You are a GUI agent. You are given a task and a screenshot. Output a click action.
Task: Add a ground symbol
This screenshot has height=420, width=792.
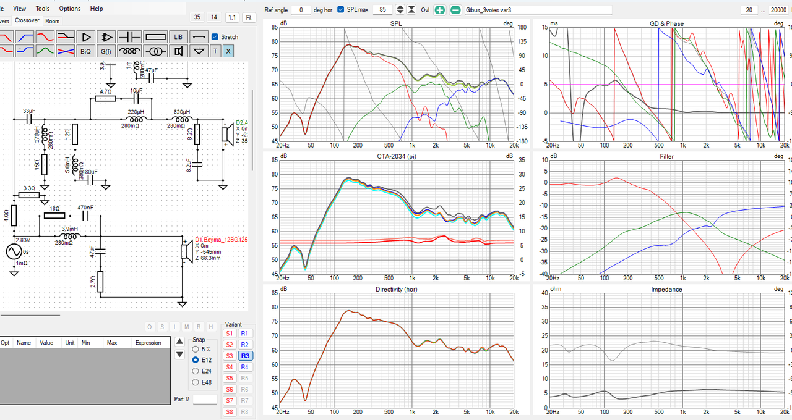[x=199, y=51]
